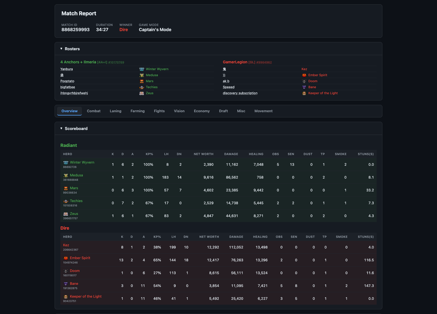The height and width of the screenshot is (314, 437).
Task: Click player name Yanbura
Action: pyautogui.click(x=67, y=69)
